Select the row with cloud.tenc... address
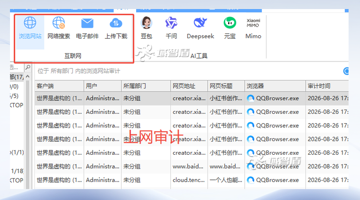The image size is (360, 200). 191,180
